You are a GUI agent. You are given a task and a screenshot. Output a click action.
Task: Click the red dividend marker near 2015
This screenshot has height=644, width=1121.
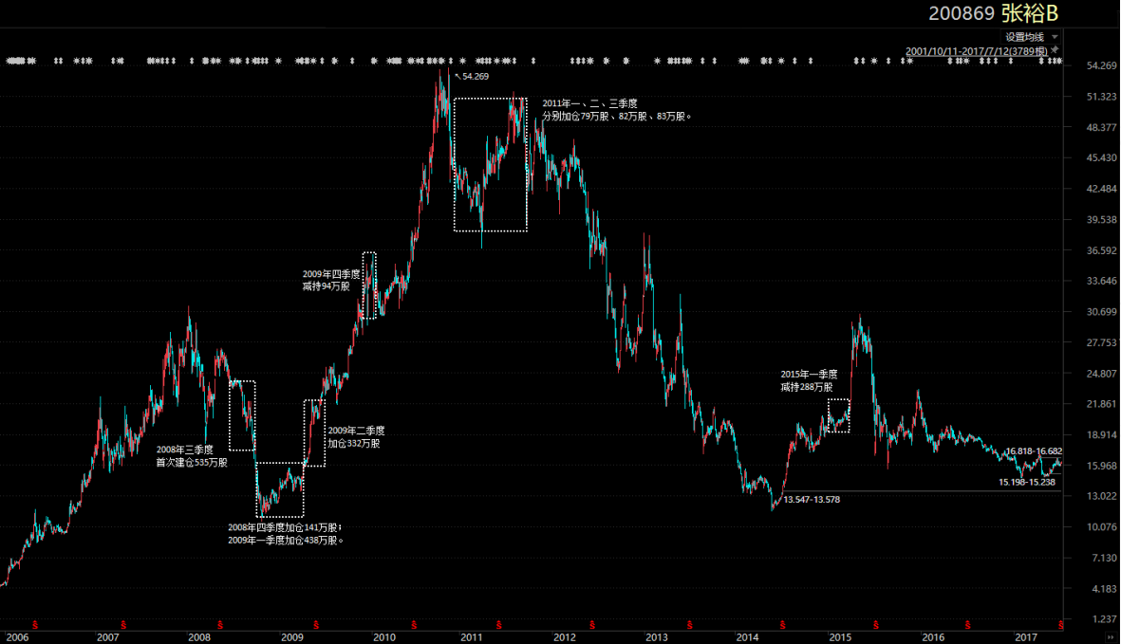click(876, 625)
